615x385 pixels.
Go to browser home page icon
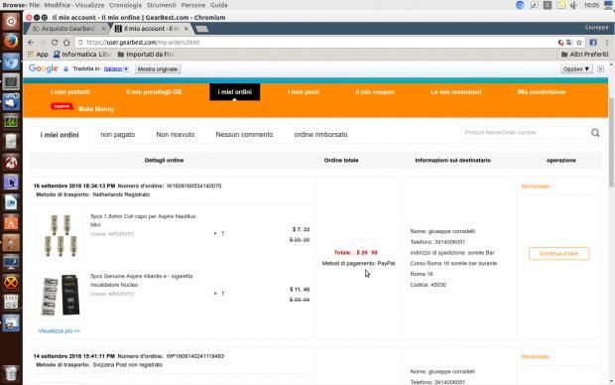(x=66, y=43)
